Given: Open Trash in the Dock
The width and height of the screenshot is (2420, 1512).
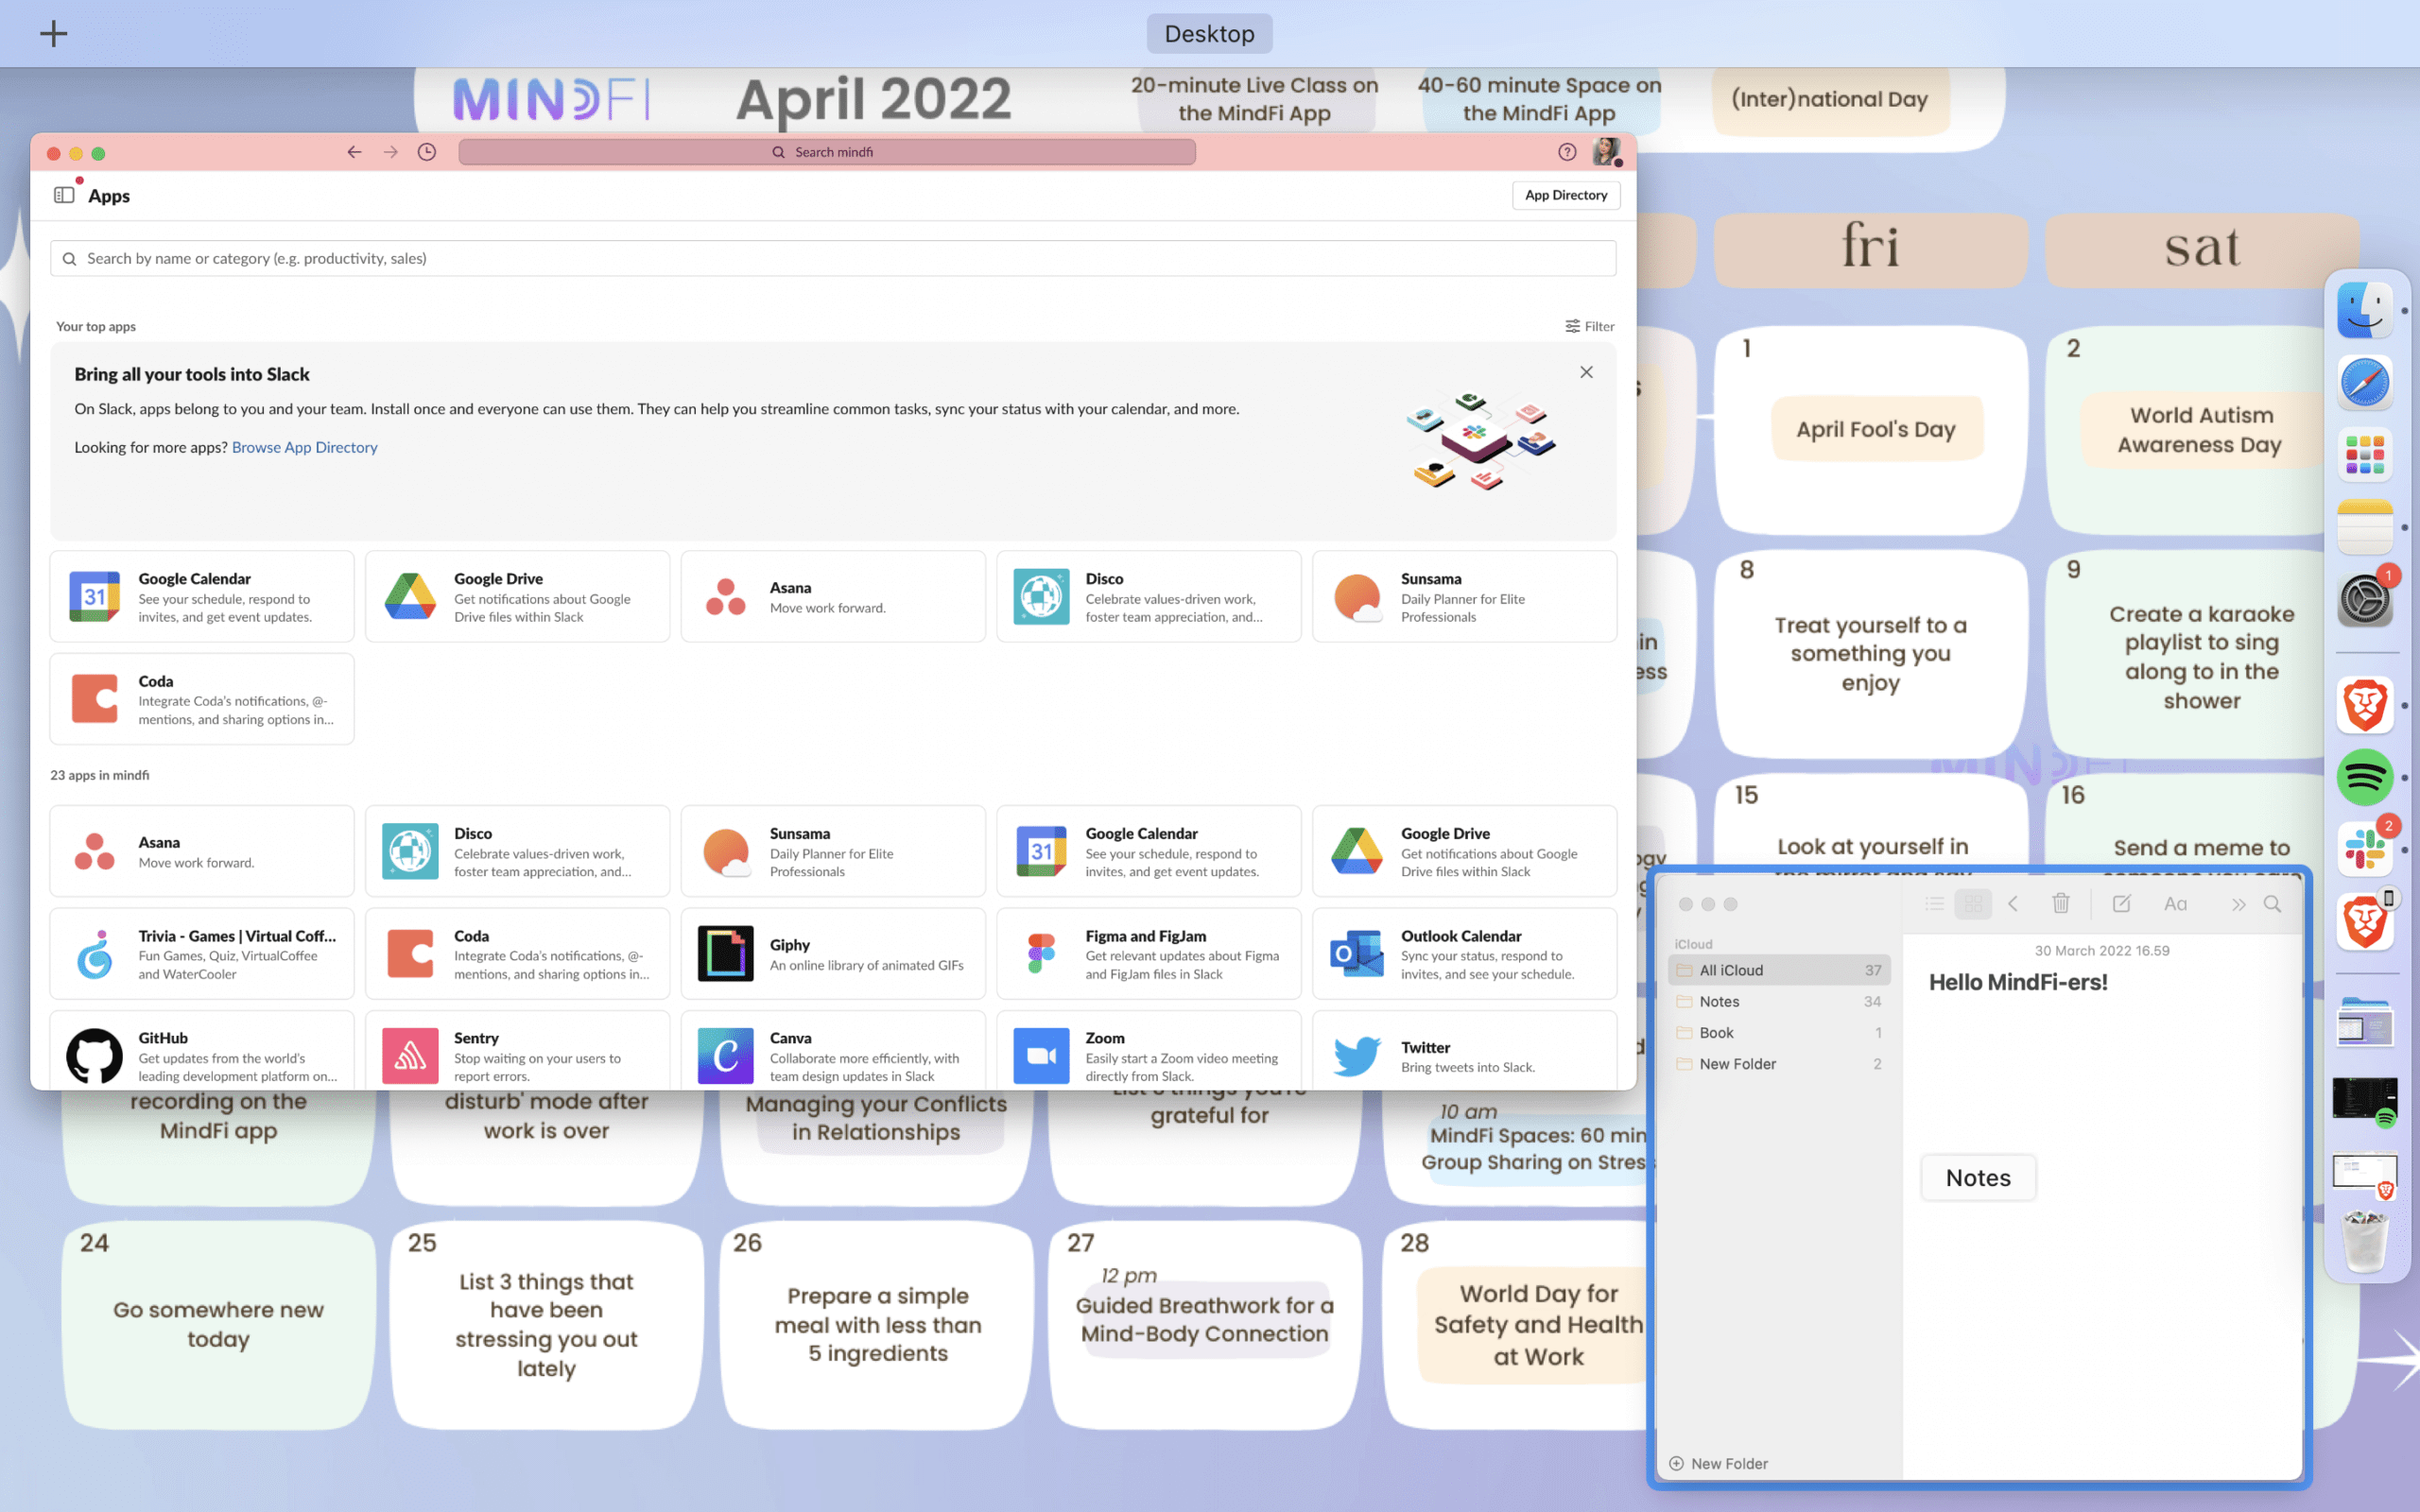Looking at the screenshot, I should [x=2364, y=1241].
